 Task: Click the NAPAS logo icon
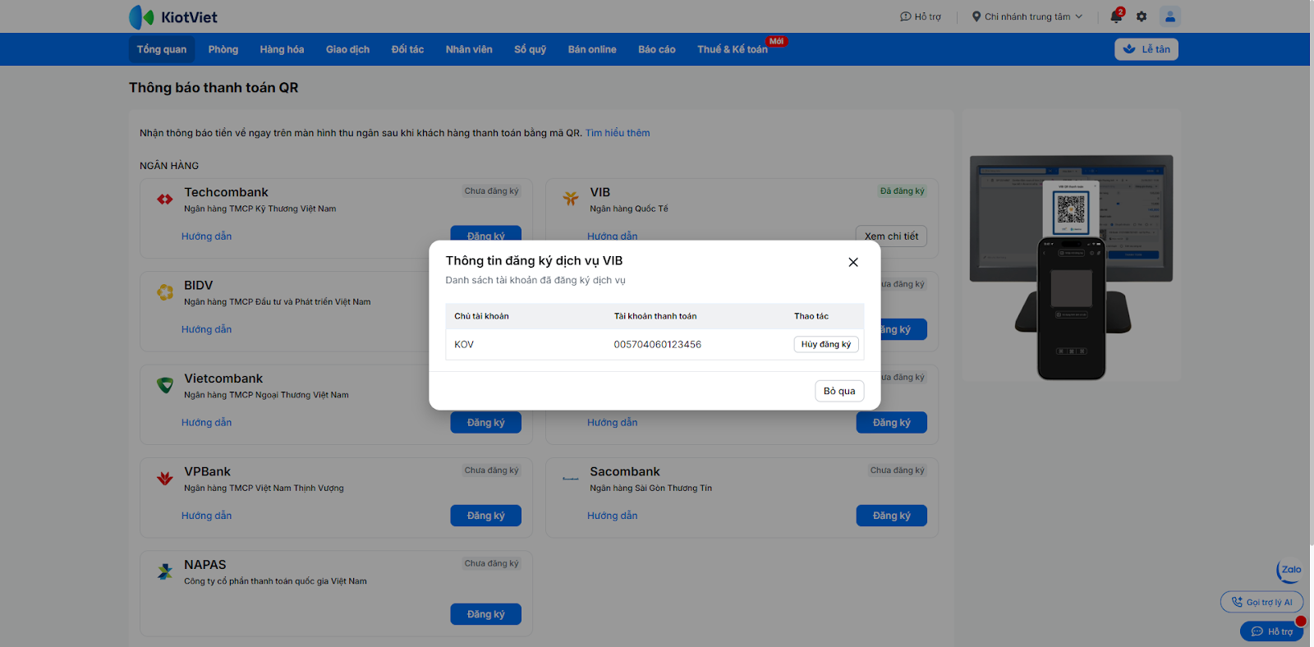click(x=165, y=571)
